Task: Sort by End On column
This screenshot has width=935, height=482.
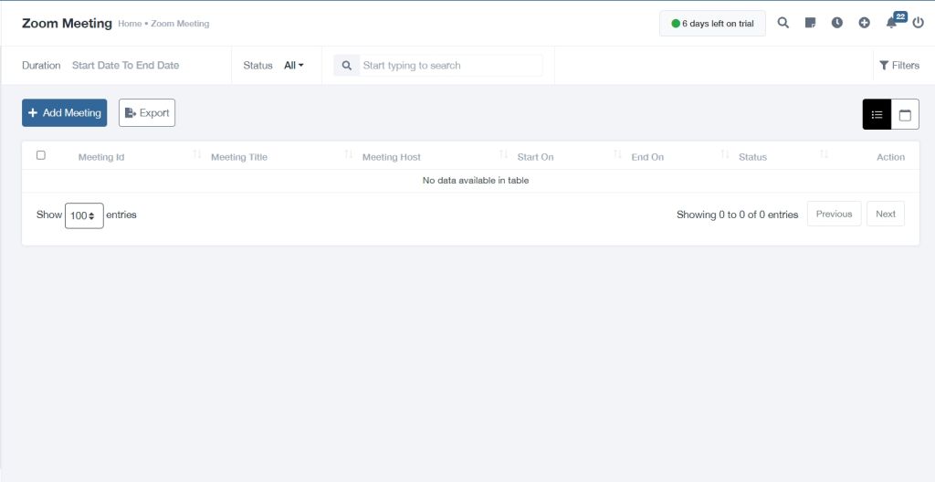Action: point(647,158)
